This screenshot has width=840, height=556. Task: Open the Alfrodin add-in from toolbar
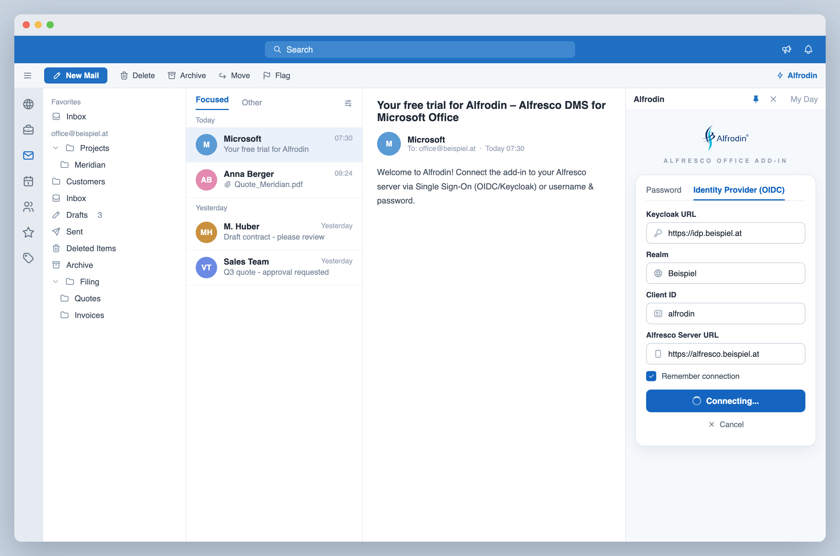coord(797,75)
